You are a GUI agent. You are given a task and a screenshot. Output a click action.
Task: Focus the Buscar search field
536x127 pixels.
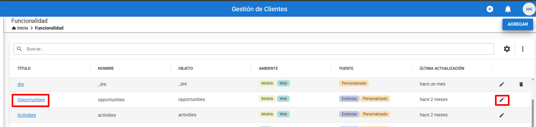tap(254, 49)
